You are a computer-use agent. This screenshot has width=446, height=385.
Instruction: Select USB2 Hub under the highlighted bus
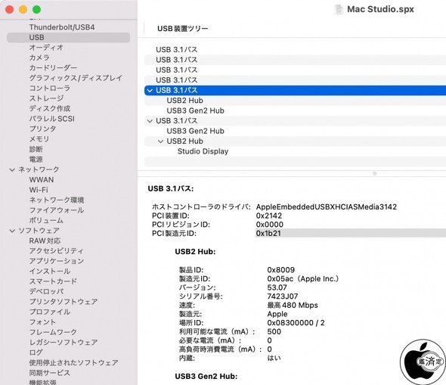(x=185, y=101)
